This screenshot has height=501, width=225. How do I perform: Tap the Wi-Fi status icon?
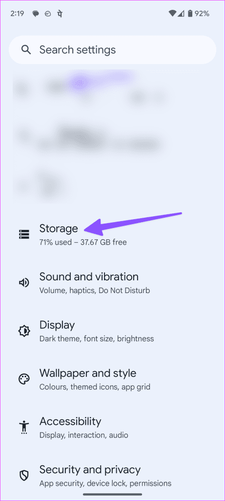pyautogui.click(x=172, y=13)
